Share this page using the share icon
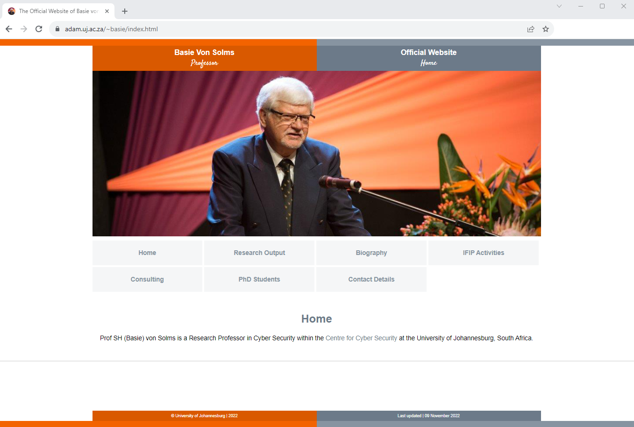634x427 pixels. click(531, 29)
